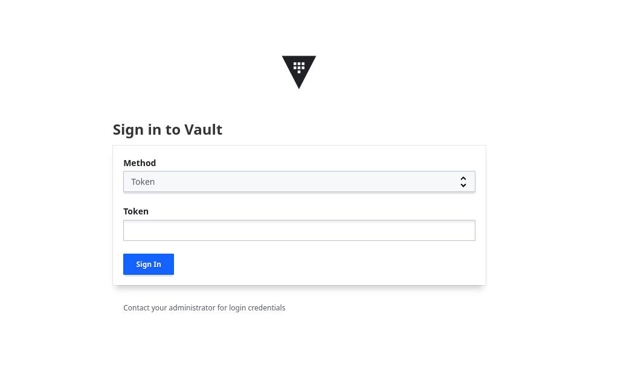Click the 'Sign in to Vault' heading
This screenshot has width=618, height=366.
coord(167,129)
